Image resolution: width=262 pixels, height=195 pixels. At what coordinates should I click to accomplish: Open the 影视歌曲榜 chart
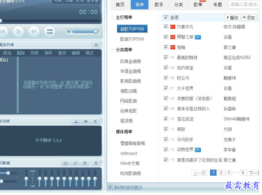(130, 81)
